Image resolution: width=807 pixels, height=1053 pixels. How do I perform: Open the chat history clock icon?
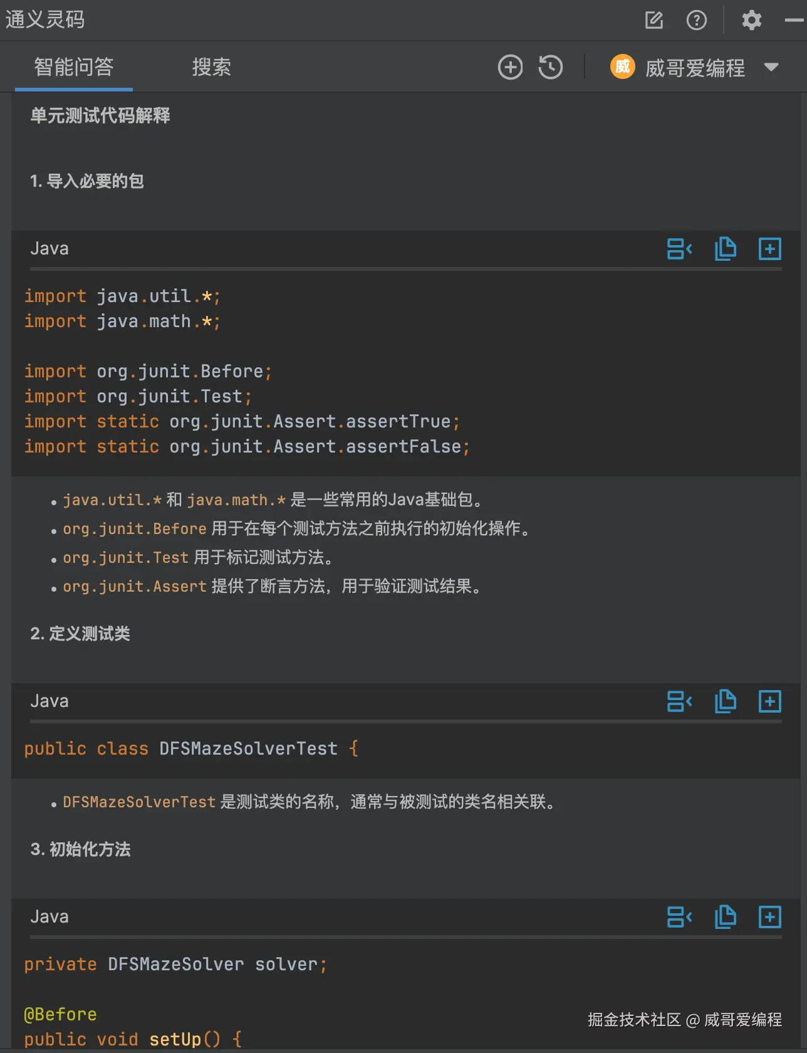(551, 67)
